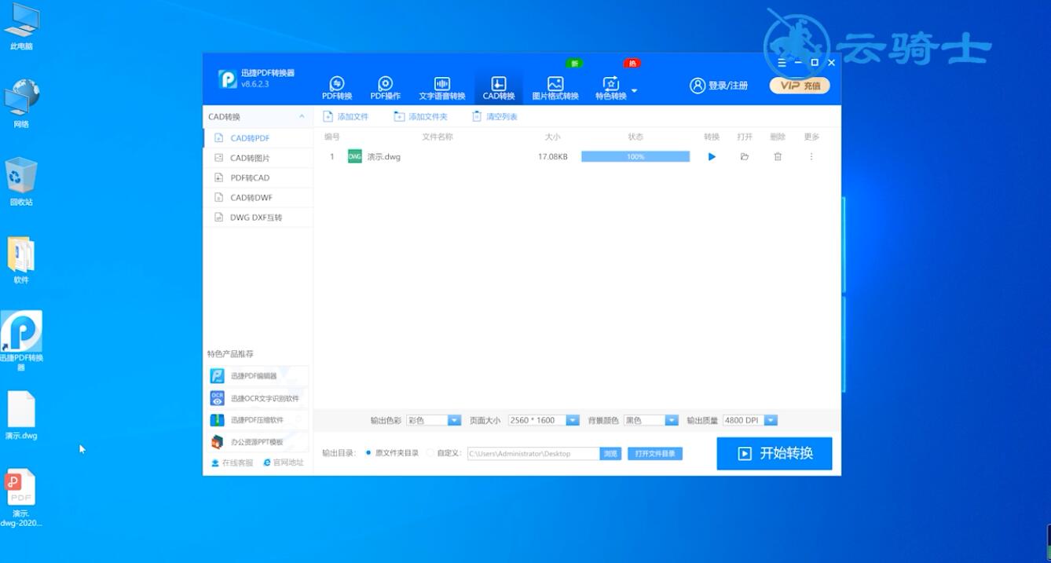
Task: Click the 迅捷PDF转换器 app logo
Action: coord(228,79)
